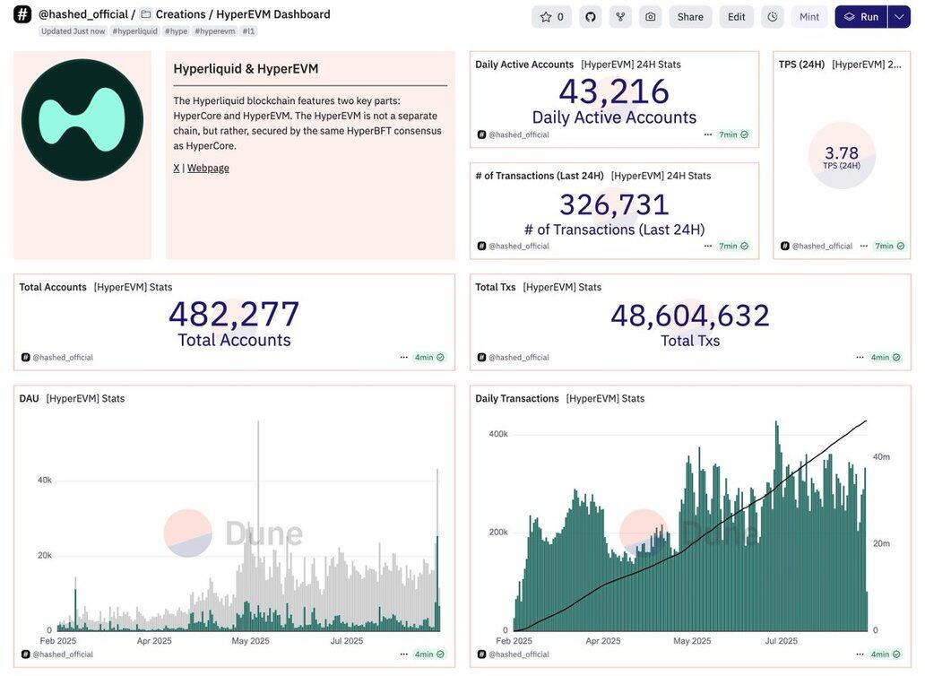Select the #hype tag
This screenshot has width=925, height=676.
tap(176, 31)
